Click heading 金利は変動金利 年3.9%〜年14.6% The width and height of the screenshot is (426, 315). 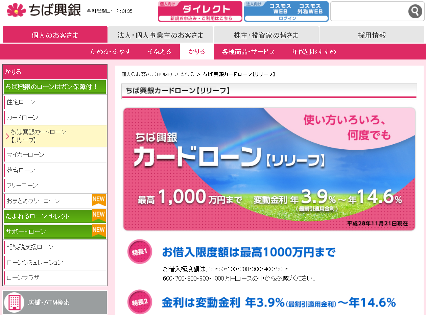click(279, 302)
